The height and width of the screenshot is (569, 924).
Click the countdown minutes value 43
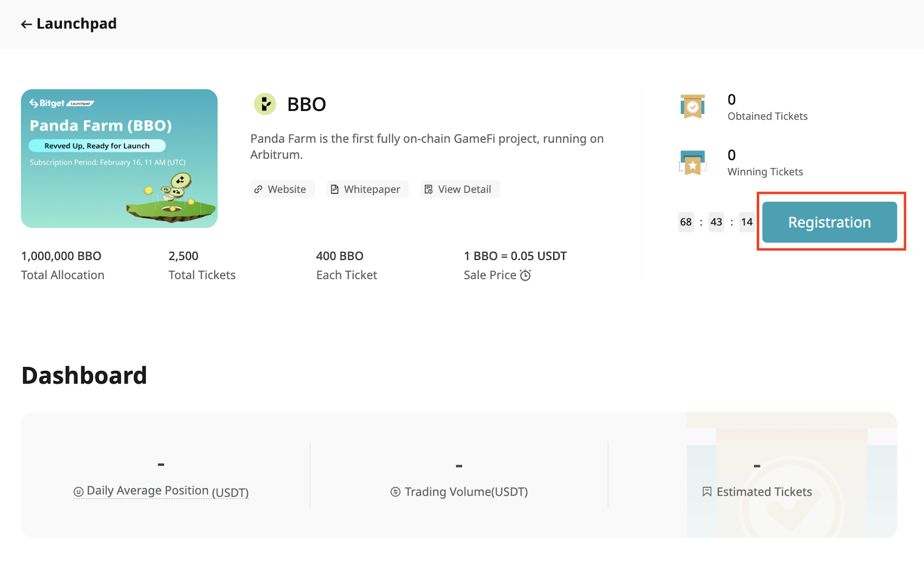coord(716,222)
